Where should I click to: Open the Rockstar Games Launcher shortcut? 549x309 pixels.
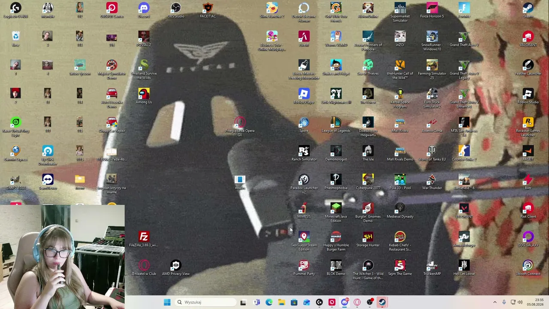(x=528, y=127)
